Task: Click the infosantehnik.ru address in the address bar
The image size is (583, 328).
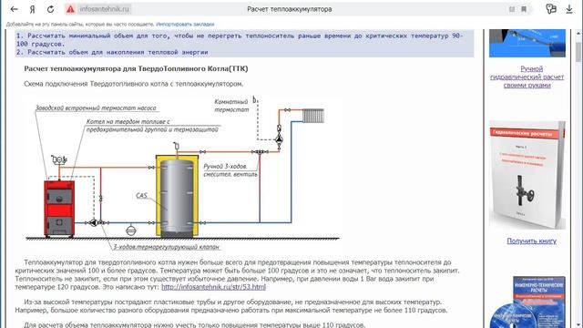Action: pos(104,9)
